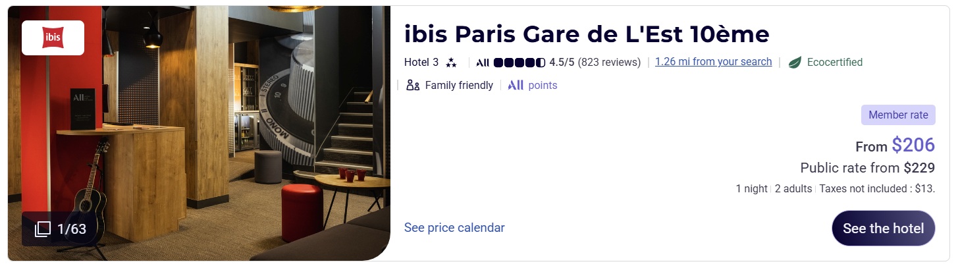This screenshot has height=272, width=958.
Task: Click the ALL logo beside the rating
Action: click(x=483, y=63)
